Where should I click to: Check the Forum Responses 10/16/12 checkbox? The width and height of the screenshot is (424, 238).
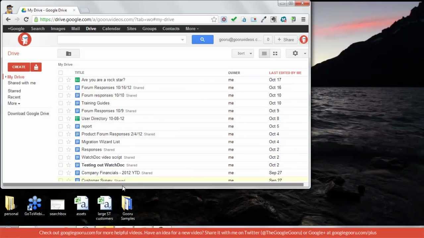tap(61, 88)
